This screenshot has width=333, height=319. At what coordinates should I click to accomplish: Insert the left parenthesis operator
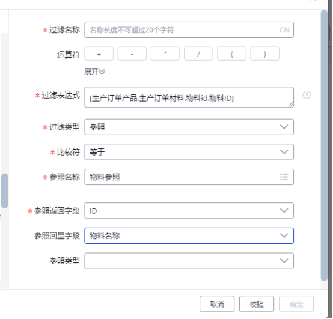231,53
